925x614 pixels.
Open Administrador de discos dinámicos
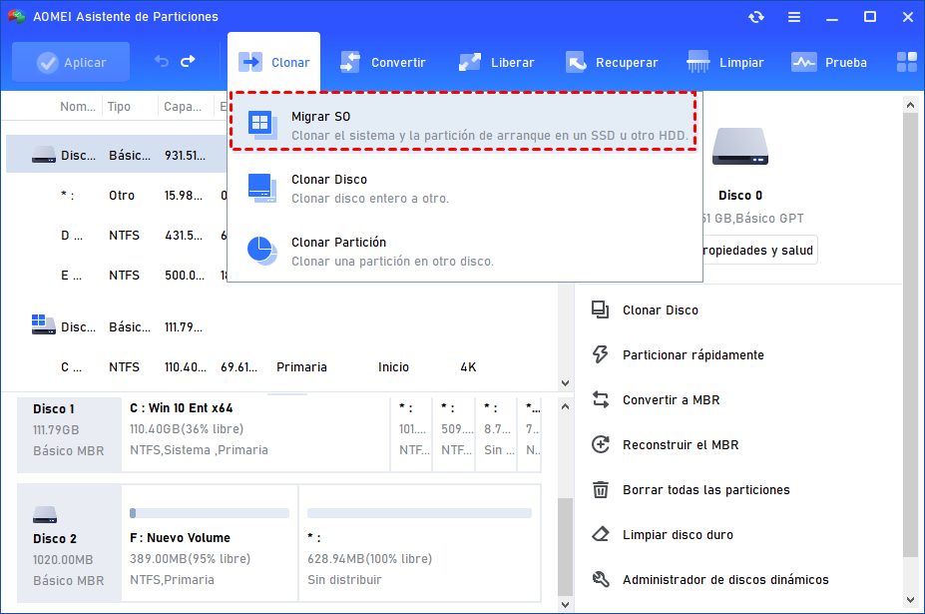click(725, 579)
